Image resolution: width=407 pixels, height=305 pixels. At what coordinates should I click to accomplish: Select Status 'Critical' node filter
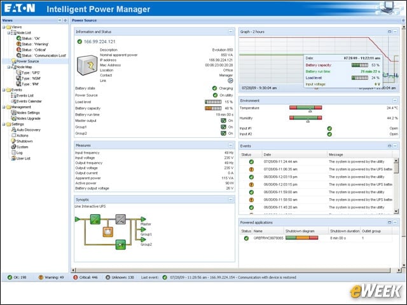click(x=31, y=50)
